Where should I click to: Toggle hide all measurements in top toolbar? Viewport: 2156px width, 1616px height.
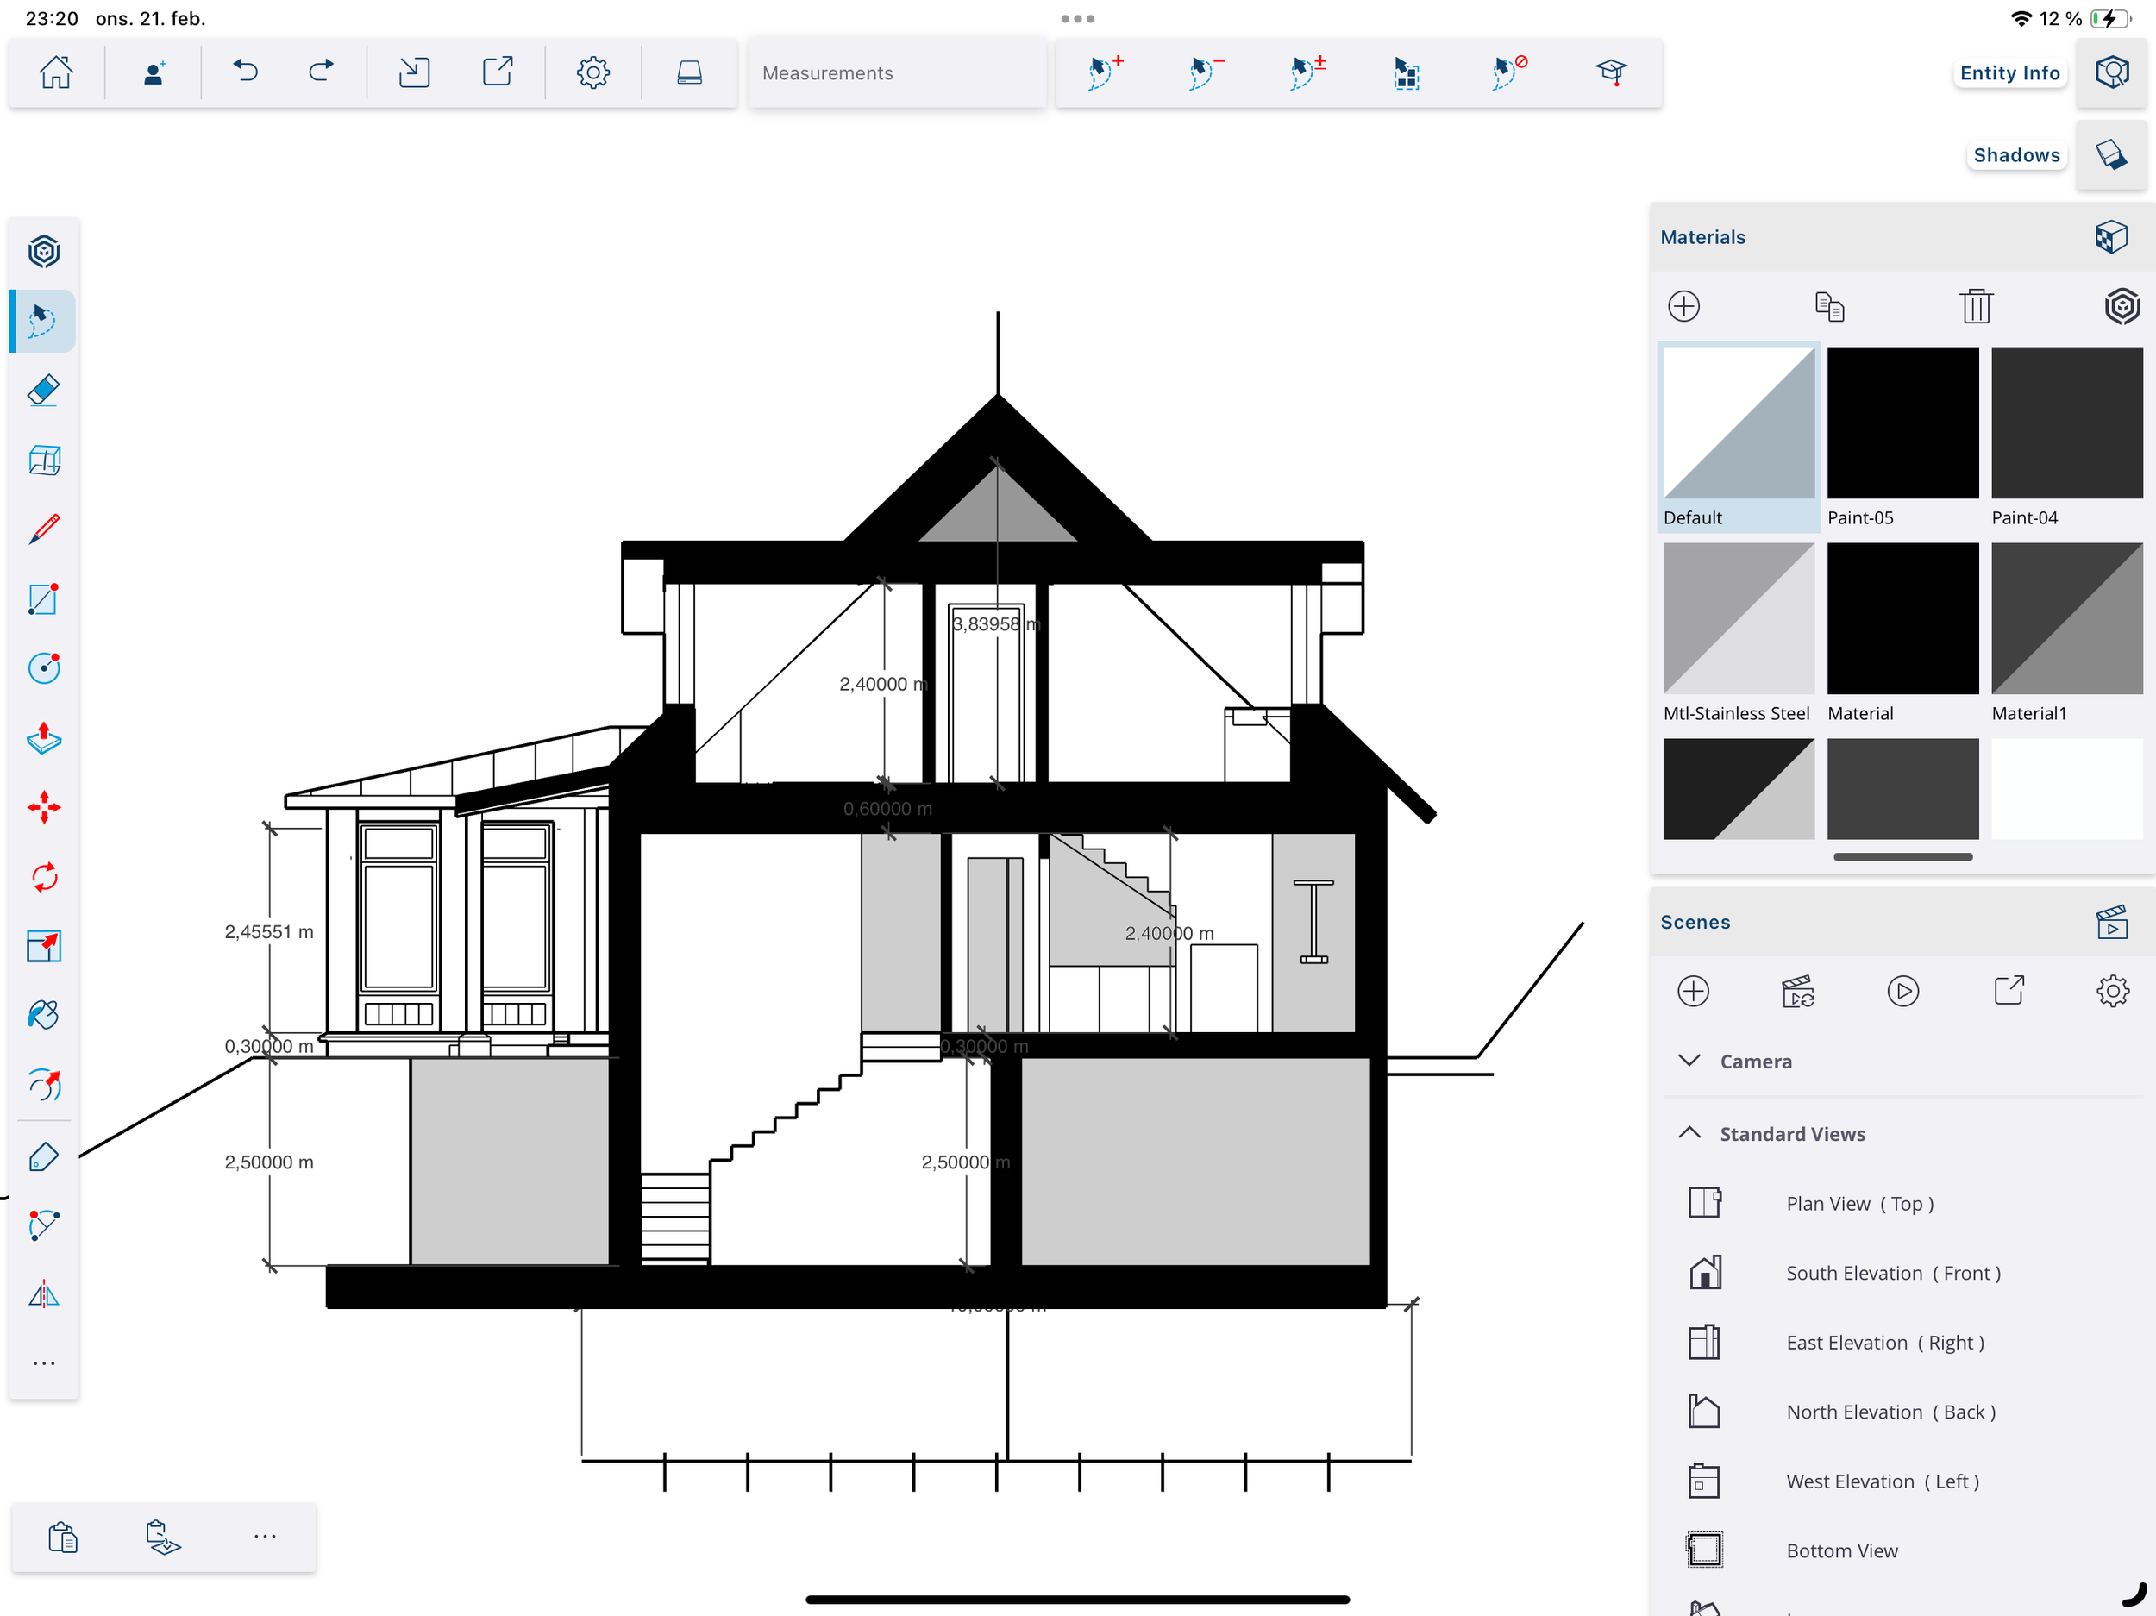pyautogui.click(x=1506, y=72)
